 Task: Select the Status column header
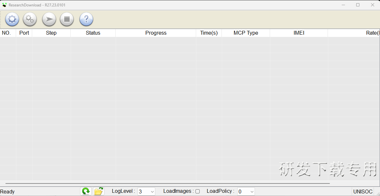click(x=93, y=33)
